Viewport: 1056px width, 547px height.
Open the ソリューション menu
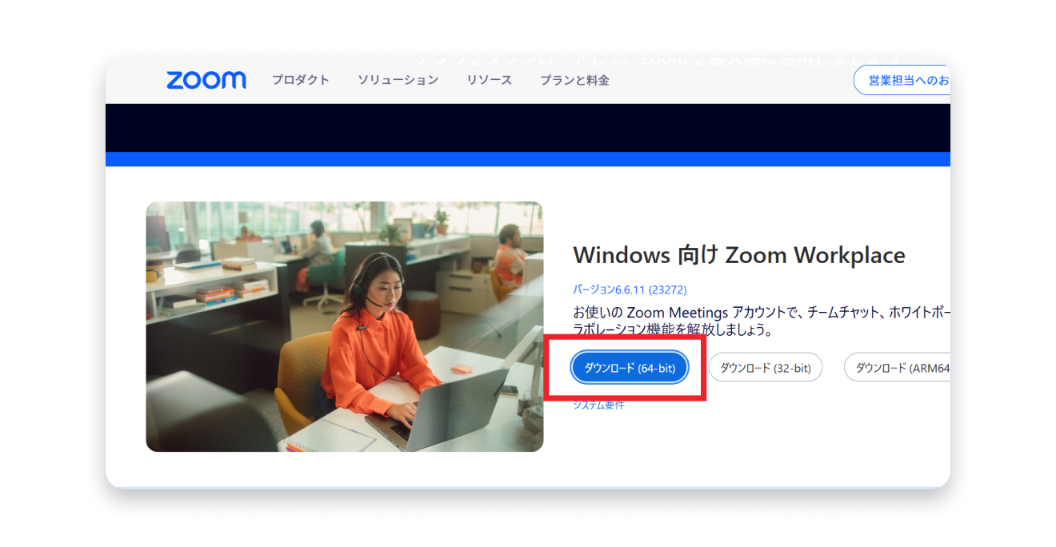(x=398, y=80)
